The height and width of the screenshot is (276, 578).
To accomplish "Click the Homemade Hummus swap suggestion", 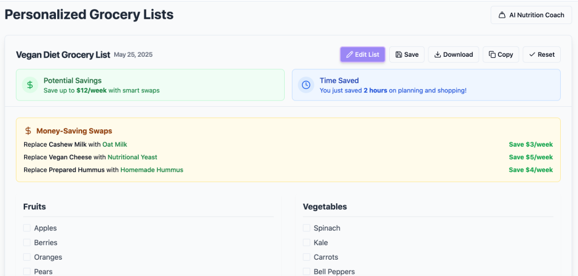I will [152, 170].
